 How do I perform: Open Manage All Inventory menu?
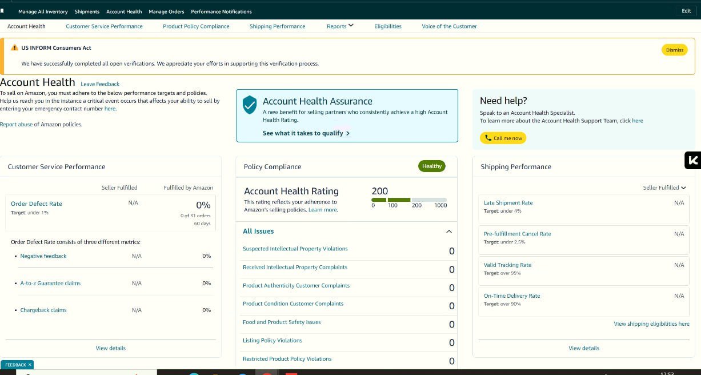[43, 11]
